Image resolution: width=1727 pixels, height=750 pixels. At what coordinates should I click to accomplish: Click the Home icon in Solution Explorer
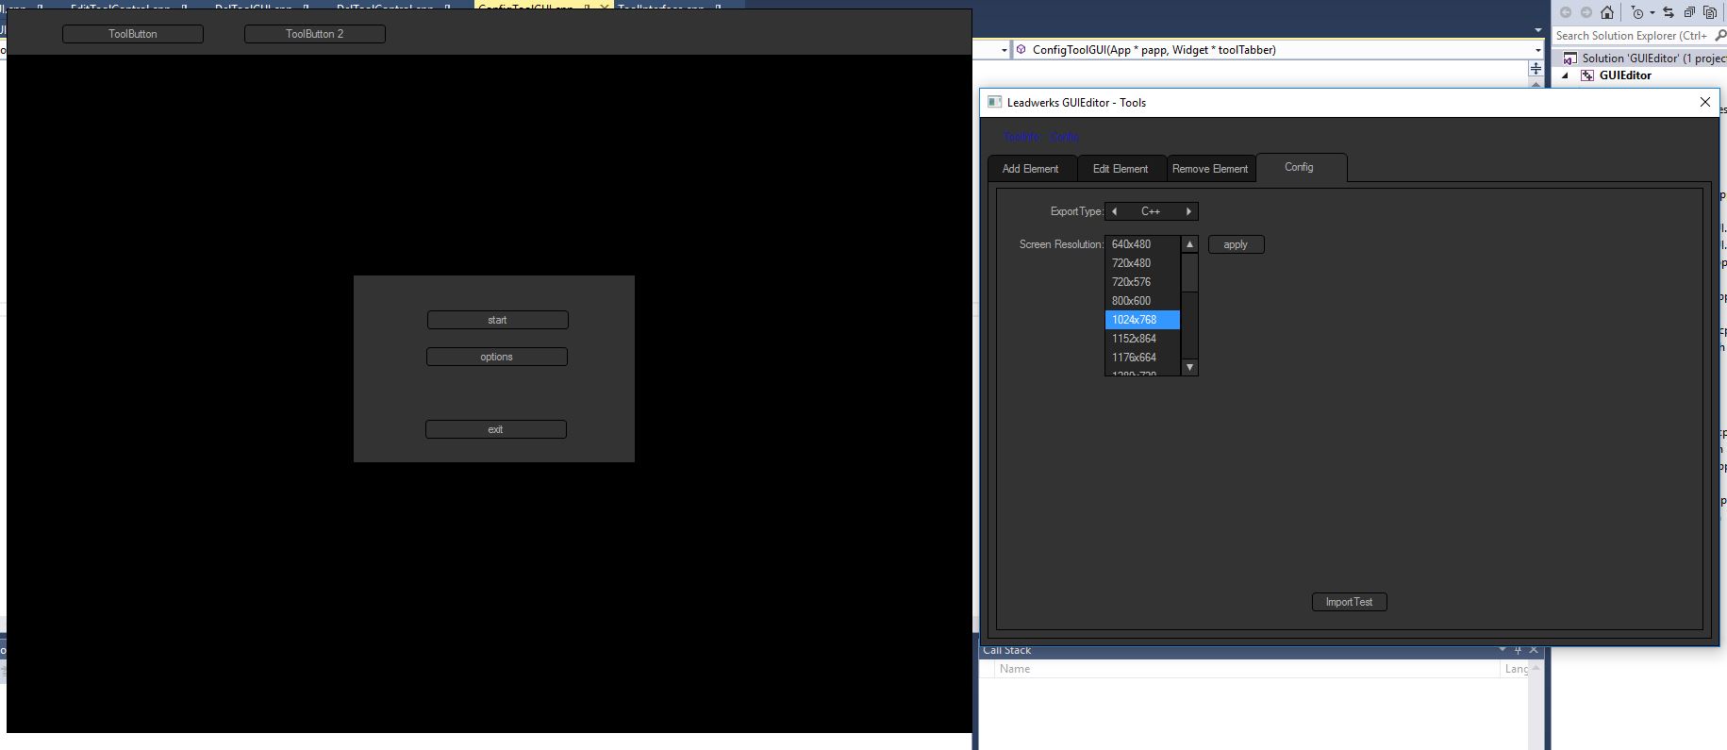tap(1607, 12)
